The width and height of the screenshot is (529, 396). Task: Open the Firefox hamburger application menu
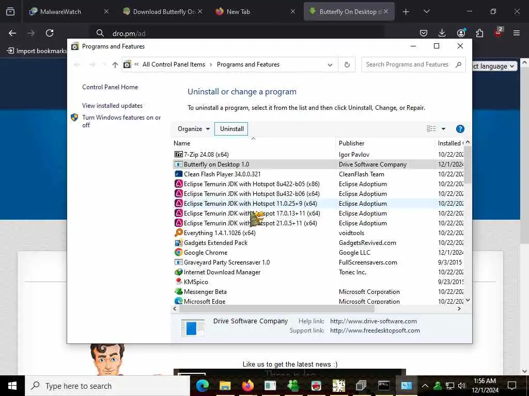[517, 33]
